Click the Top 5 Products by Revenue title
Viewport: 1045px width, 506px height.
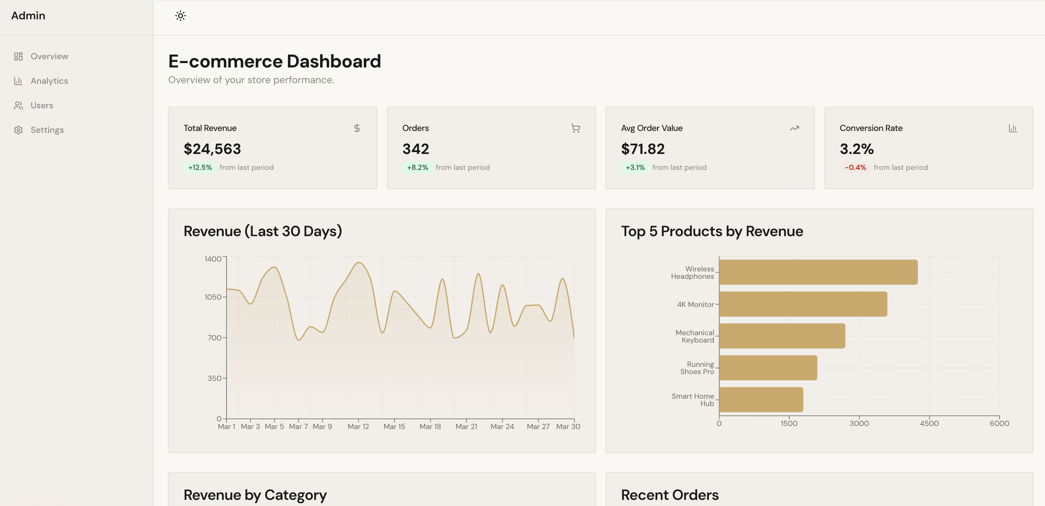click(x=712, y=231)
